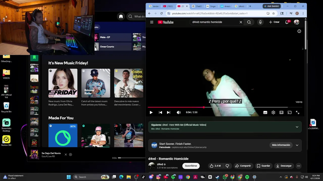Like the video showing 2.4 M

click(215, 166)
